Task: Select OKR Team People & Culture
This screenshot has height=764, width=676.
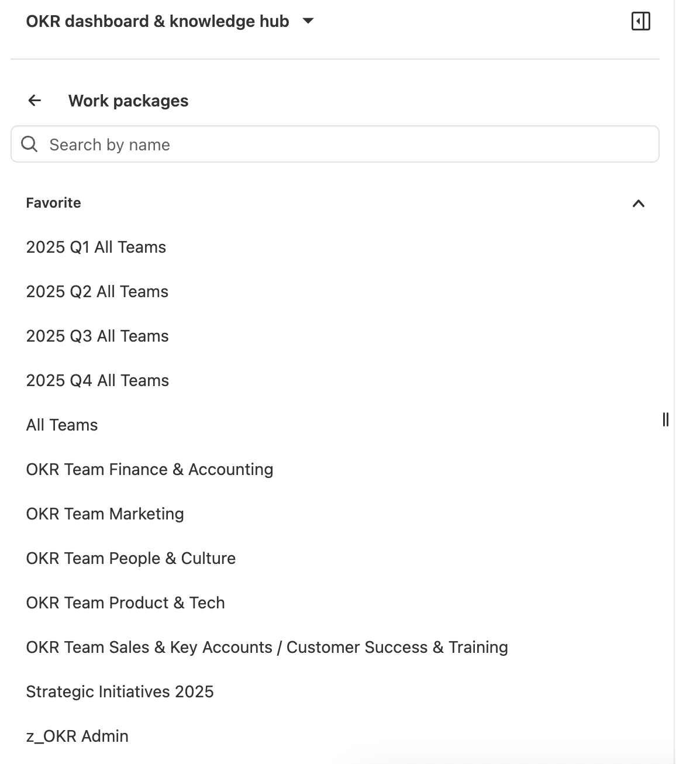Action: [x=130, y=558]
